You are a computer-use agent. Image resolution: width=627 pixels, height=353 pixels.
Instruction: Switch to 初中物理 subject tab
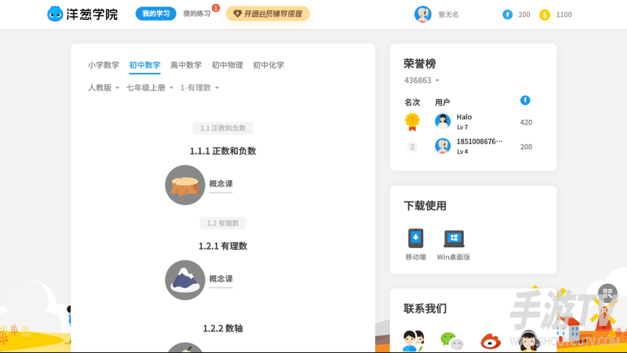(x=227, y=65)
